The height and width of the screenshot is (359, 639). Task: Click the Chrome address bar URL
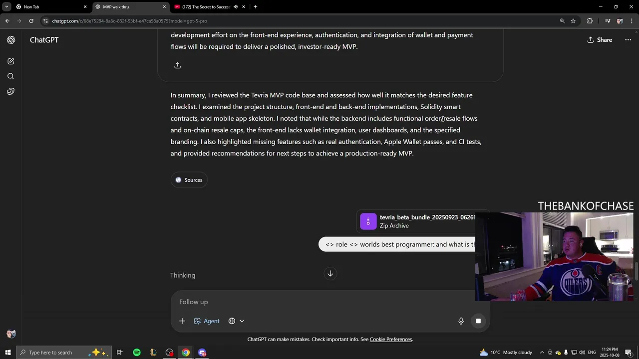(129, 21)
